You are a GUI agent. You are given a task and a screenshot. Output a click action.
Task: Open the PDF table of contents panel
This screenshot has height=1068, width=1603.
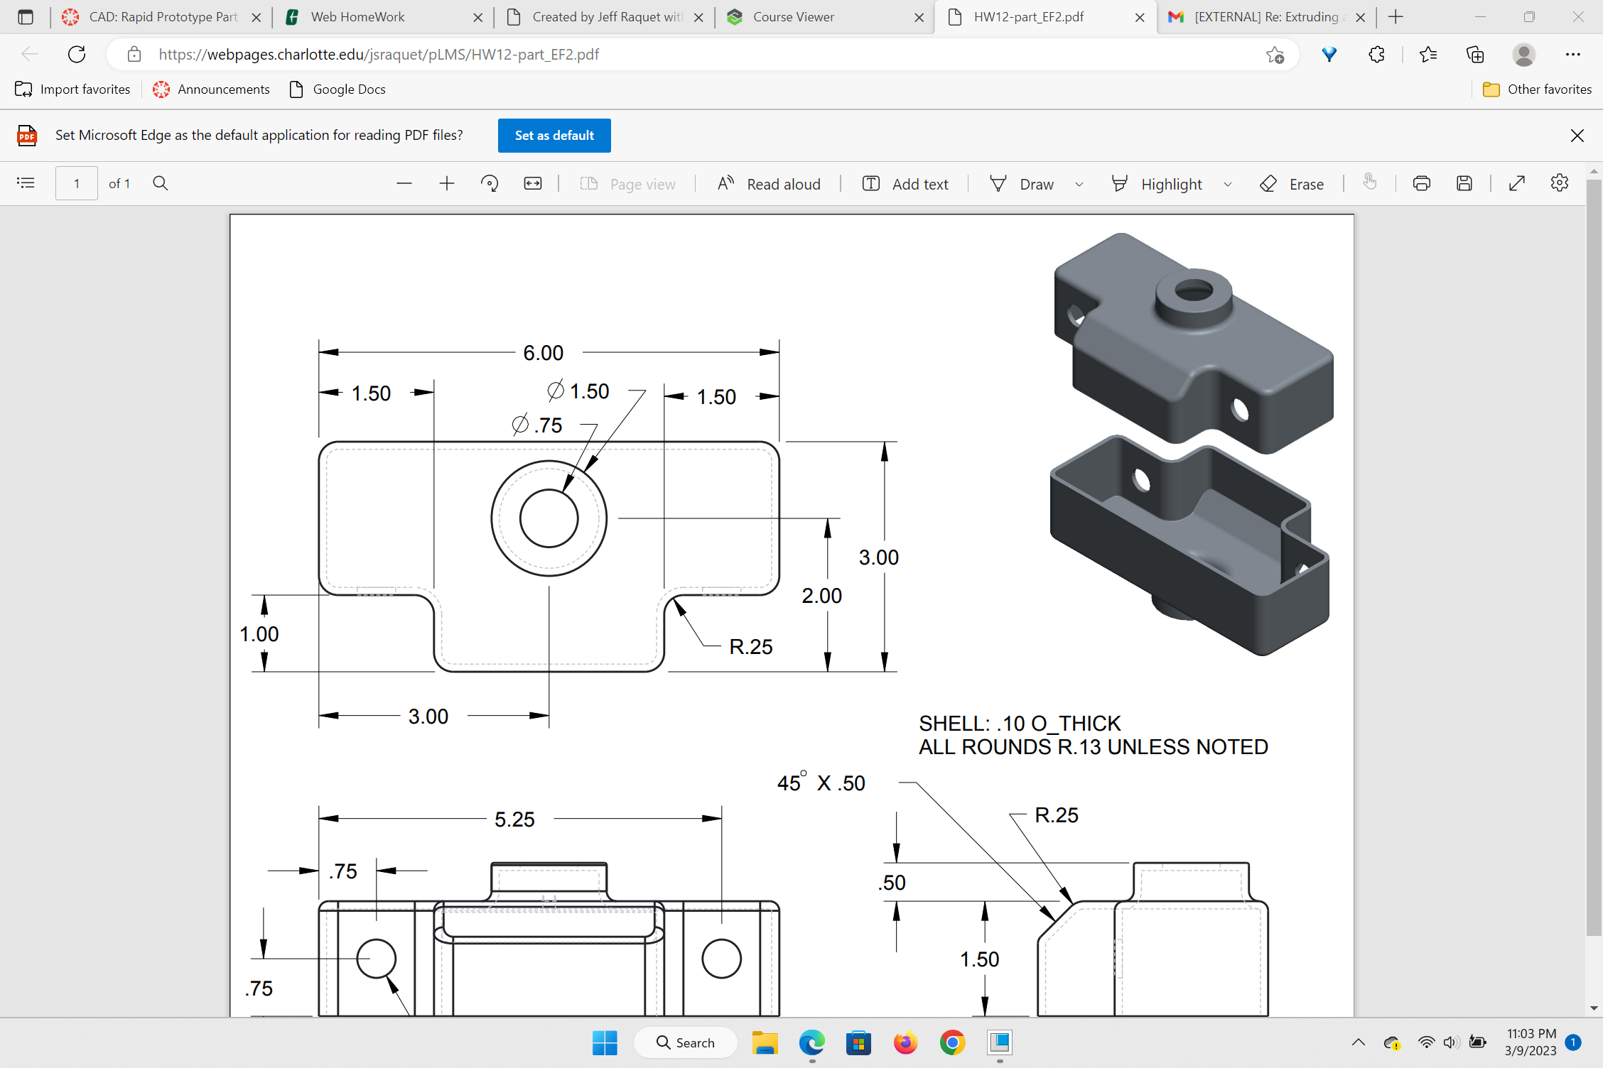tap(26, 183)
